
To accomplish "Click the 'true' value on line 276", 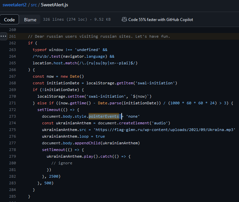I will point(100,136).
